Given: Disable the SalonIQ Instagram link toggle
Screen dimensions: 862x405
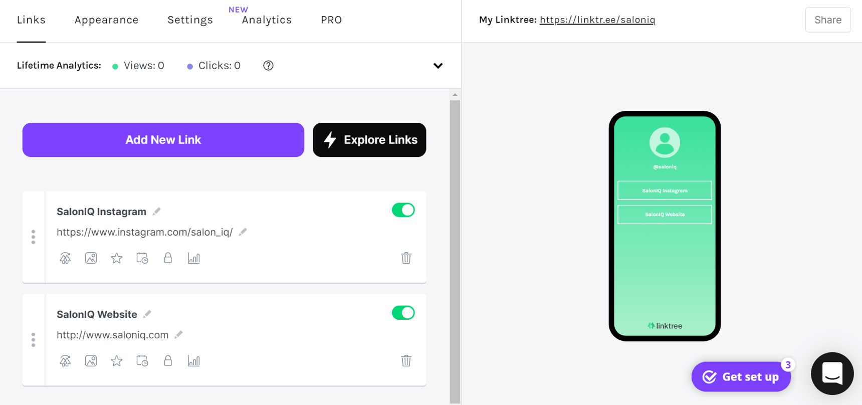Looking at the screenshot, I should (x=403, y=210).
